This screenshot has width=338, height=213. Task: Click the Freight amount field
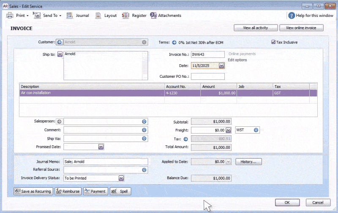208,130
